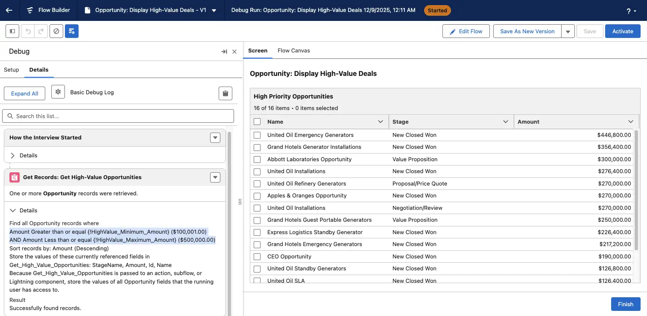Select the Details tab
647x316 pixels.
click(39, 70)
